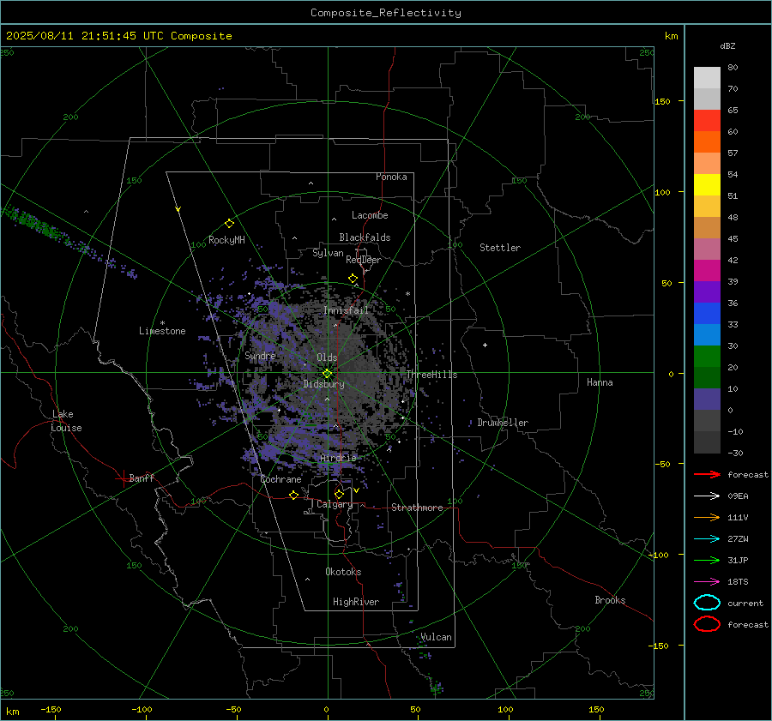Click the Calgary city label
Screen dimensions: 772x721
[x=335, y=504]
